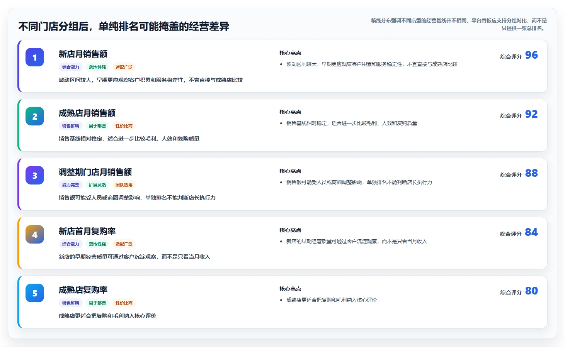The image size is (565, 347).
Task: Click the subtitle note about 箱线分布
Action: pyautogui.click(x=459, y=24)
